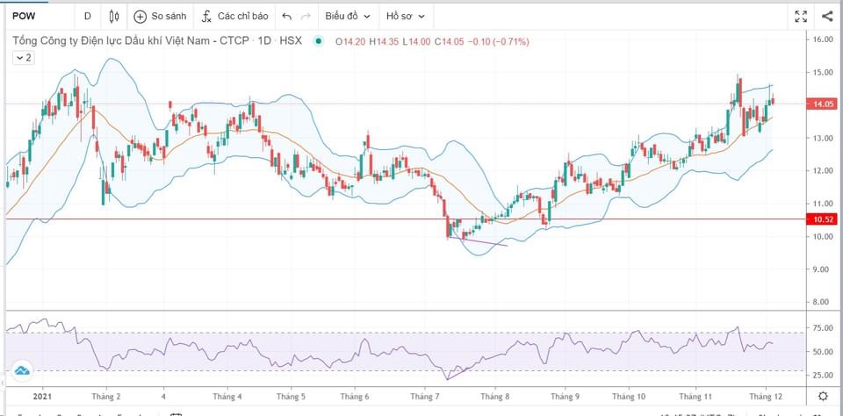Open chart settings gear icon

coord(822,396)
